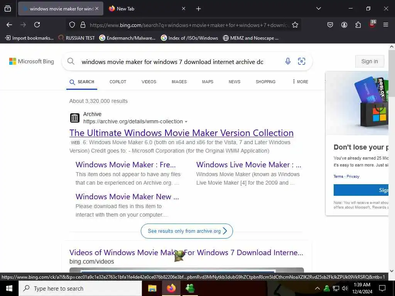Select windows movie maker search tab
Image resolution: width=395 pixels, height=296 pixels.
click(x=61, y=9)
